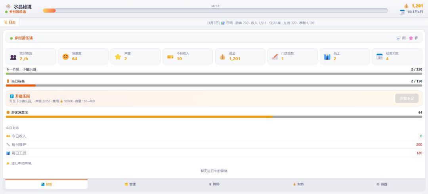Click the 实时客流 value 2 /h
Screen dimensions: 428x194
tap(24, 58)
